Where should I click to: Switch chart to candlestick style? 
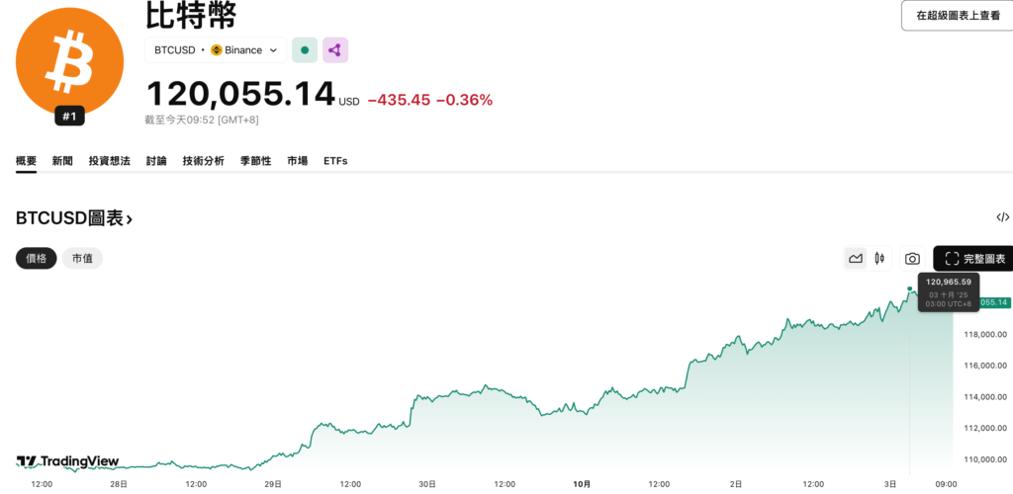878,259
